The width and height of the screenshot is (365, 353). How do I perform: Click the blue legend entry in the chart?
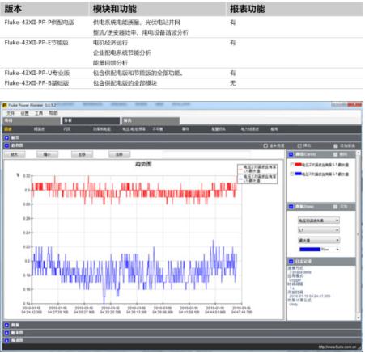tap(257, 179)
